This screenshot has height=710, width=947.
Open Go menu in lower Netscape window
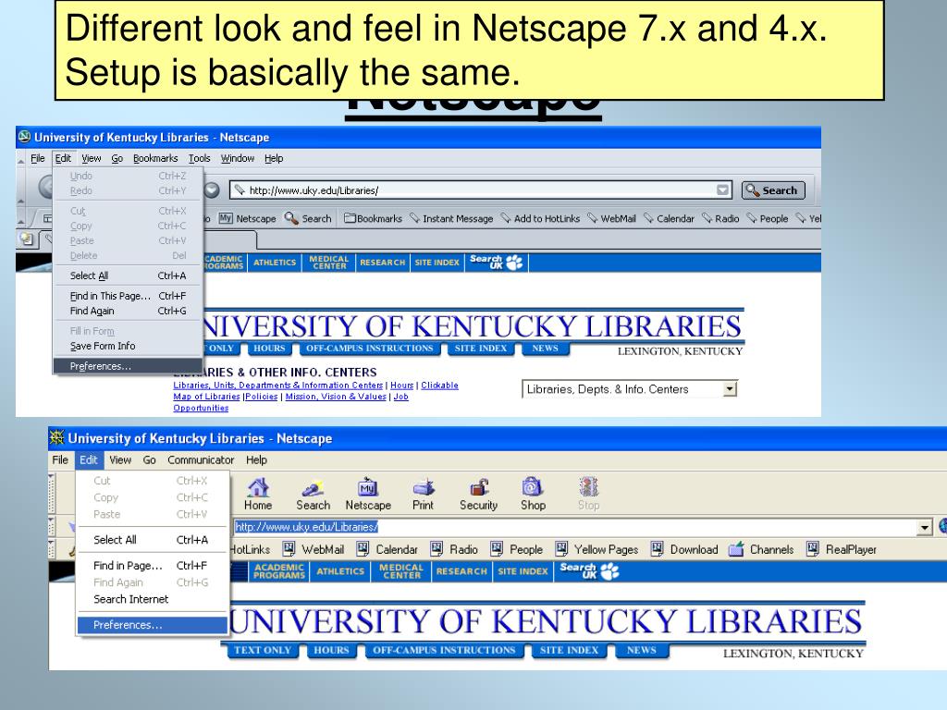(149, 460)
